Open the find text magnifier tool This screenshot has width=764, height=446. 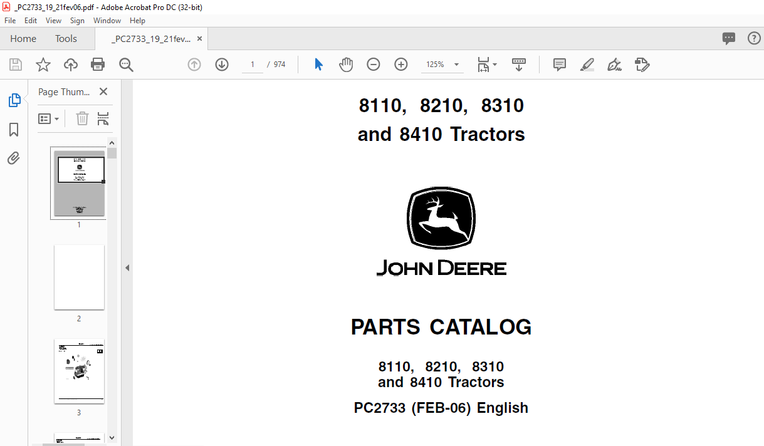pos(126,65)
